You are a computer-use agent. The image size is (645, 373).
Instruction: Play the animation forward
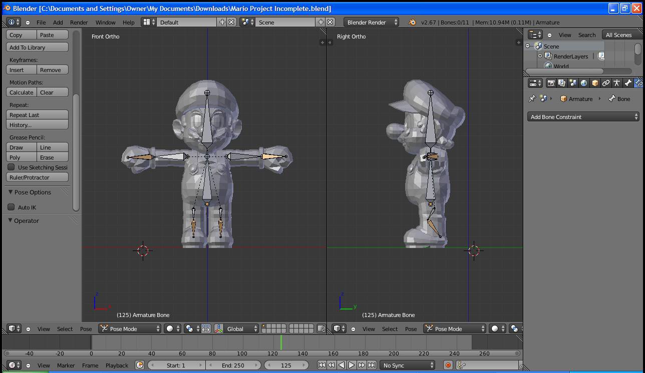(352, 365)
